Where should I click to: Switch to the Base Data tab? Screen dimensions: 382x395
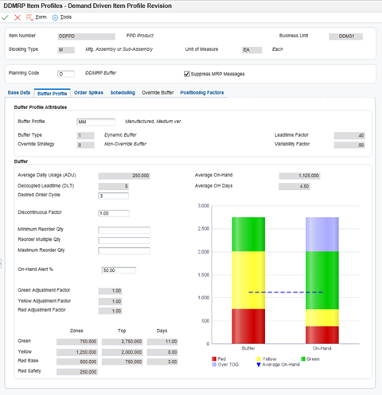click(19, 92)
